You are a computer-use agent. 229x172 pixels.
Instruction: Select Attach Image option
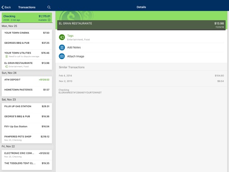[x=141, y=57]
